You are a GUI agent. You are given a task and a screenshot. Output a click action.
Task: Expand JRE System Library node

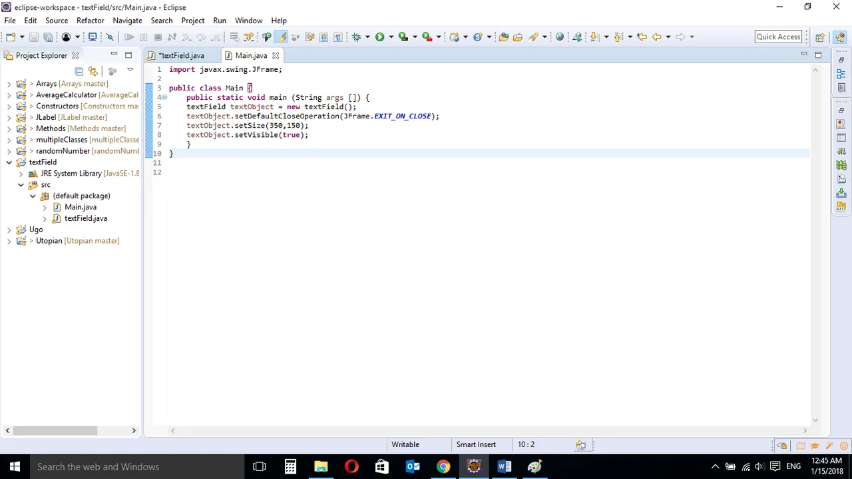tap(21, 174)
